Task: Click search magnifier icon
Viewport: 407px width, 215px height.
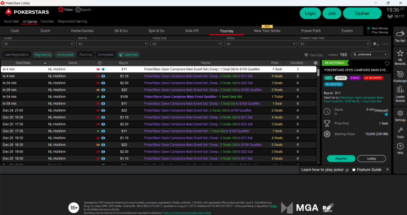Action: point(355,54)
